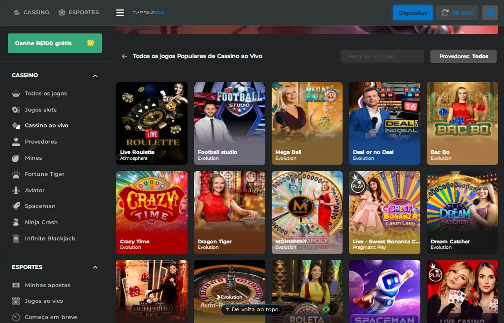Select Cassino ao vivo in sidebar

[x=47, y=125]
